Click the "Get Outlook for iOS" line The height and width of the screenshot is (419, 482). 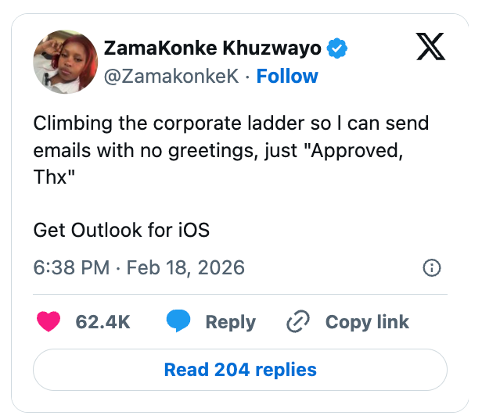coord(121,231)
